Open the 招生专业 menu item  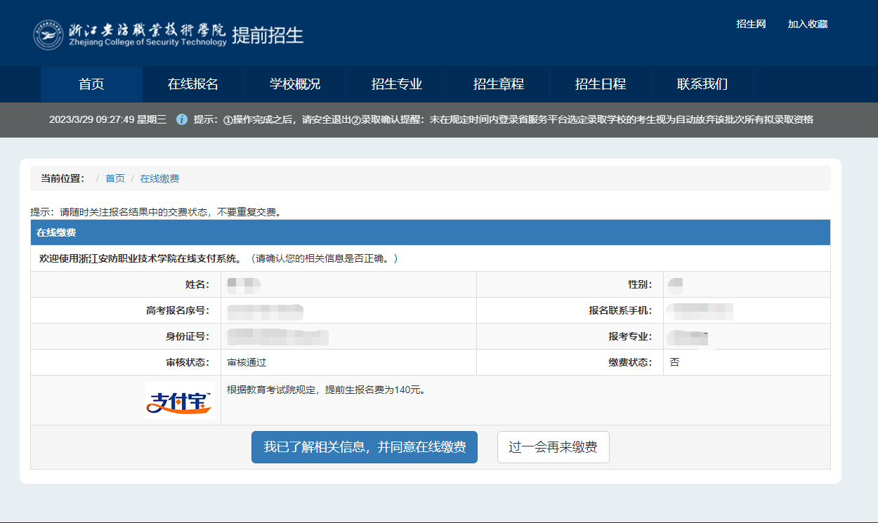[397, 84]
